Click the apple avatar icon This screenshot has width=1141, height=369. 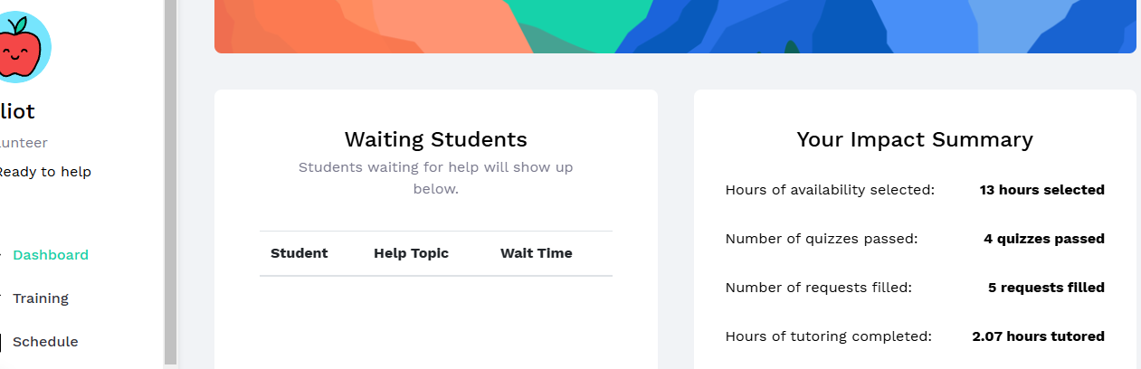(x=20, y=47)
